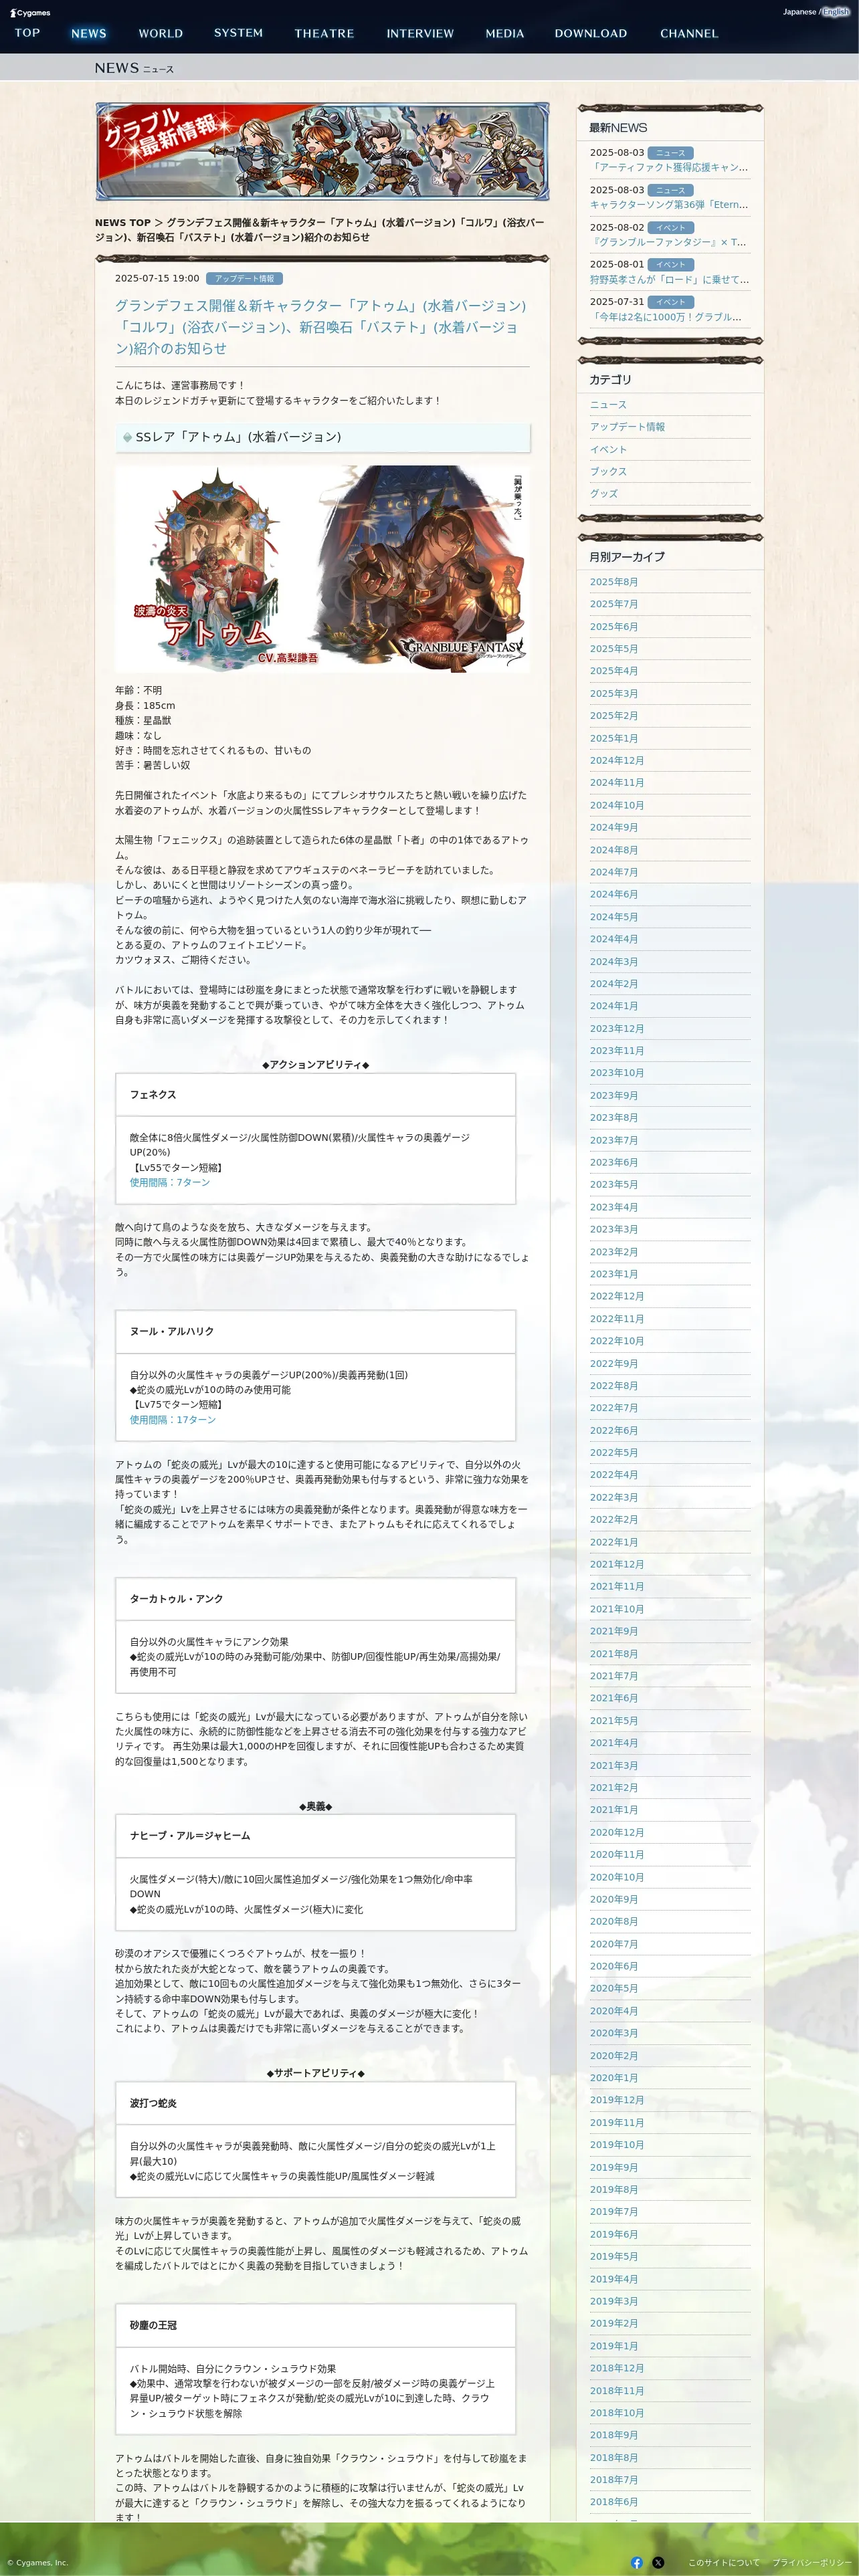Open the latest news item アーティファクト獲得応援キャン…
859x2576 pixels.
point(669,168)
